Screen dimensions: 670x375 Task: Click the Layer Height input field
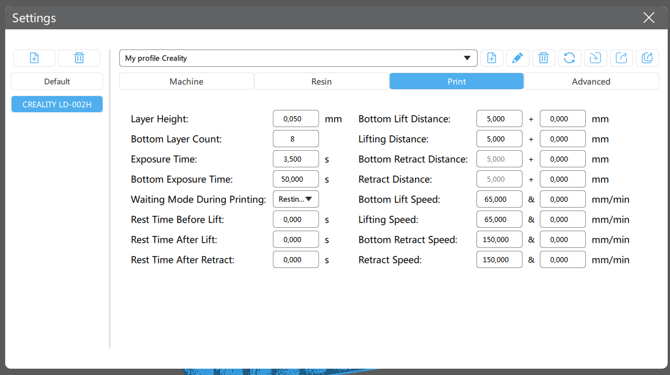tap(296, 119)
